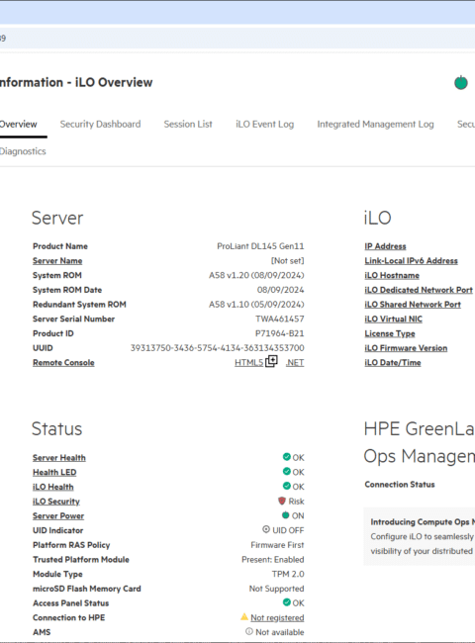
Task: Select the ProLiant DL145 Gen11 product name
Action: tap(260, 246)
